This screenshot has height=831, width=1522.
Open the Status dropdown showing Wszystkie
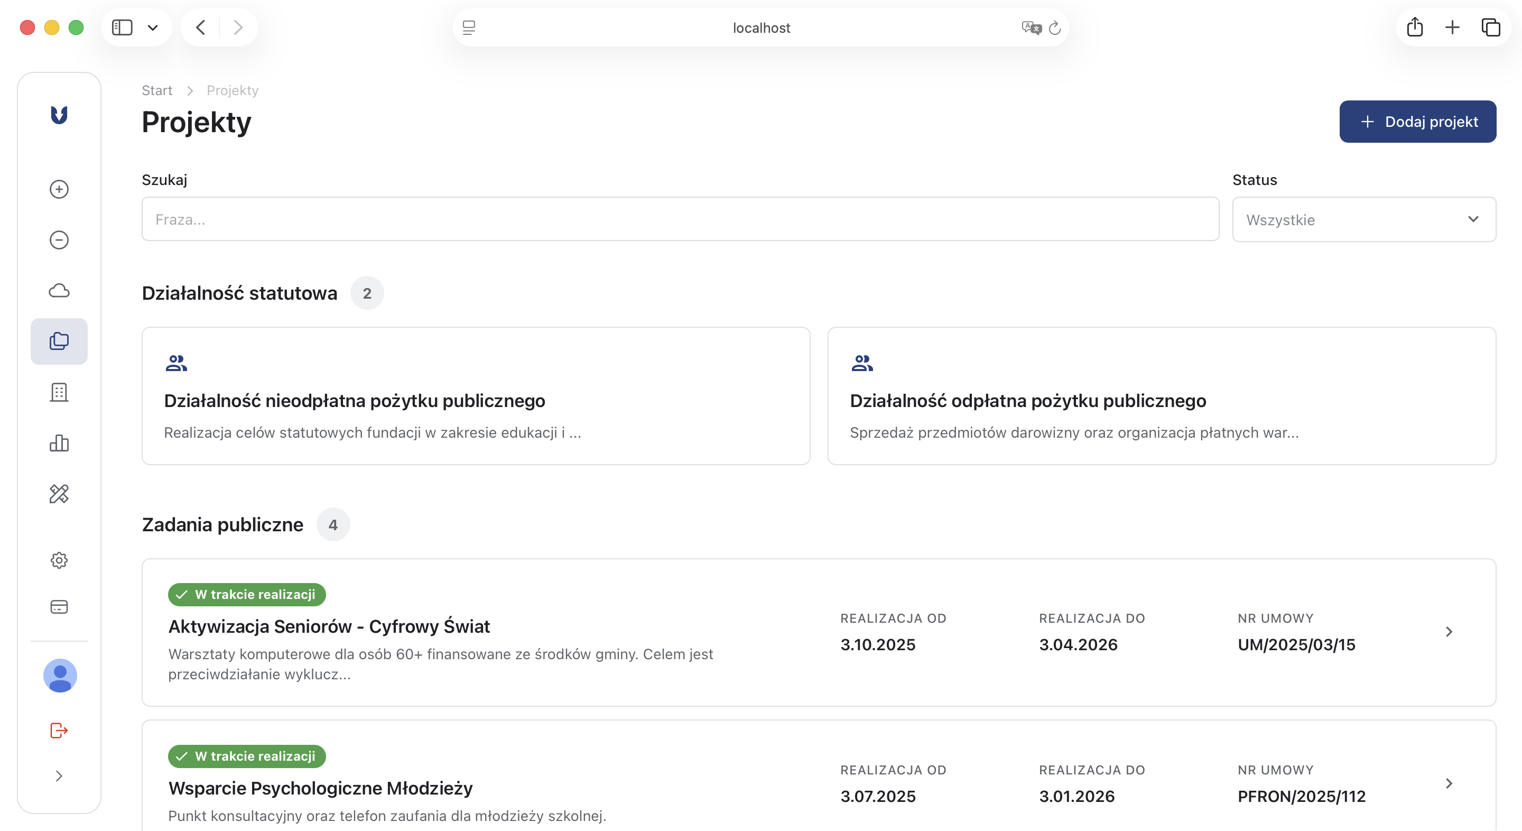(1363, 219)
